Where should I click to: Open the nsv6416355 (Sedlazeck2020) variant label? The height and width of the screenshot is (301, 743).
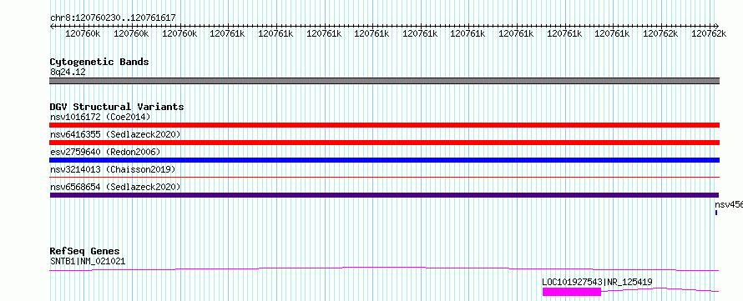click(x=115, y=134)
